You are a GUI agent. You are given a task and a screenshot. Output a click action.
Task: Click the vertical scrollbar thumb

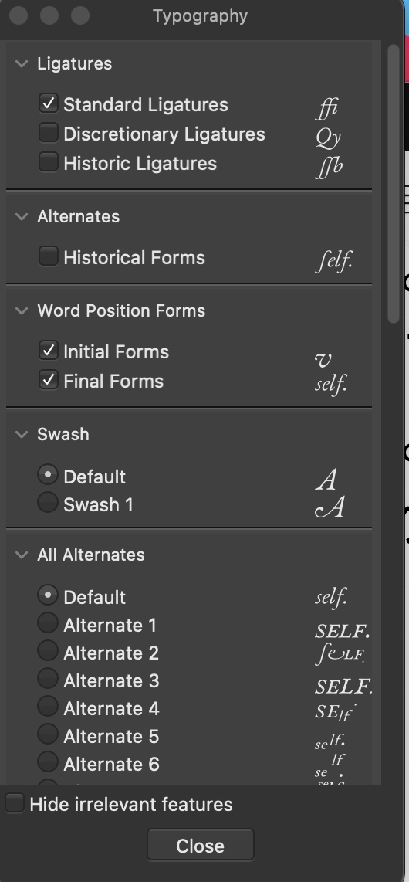point(394,184)
